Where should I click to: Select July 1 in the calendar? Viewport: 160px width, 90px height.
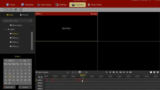coord(29,67)
